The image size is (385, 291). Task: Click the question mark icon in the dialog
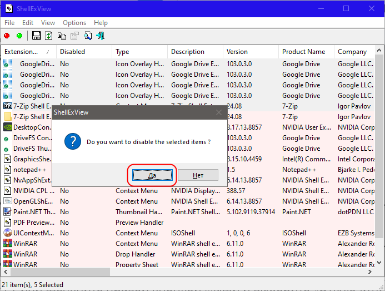click(x=73, y=141)
